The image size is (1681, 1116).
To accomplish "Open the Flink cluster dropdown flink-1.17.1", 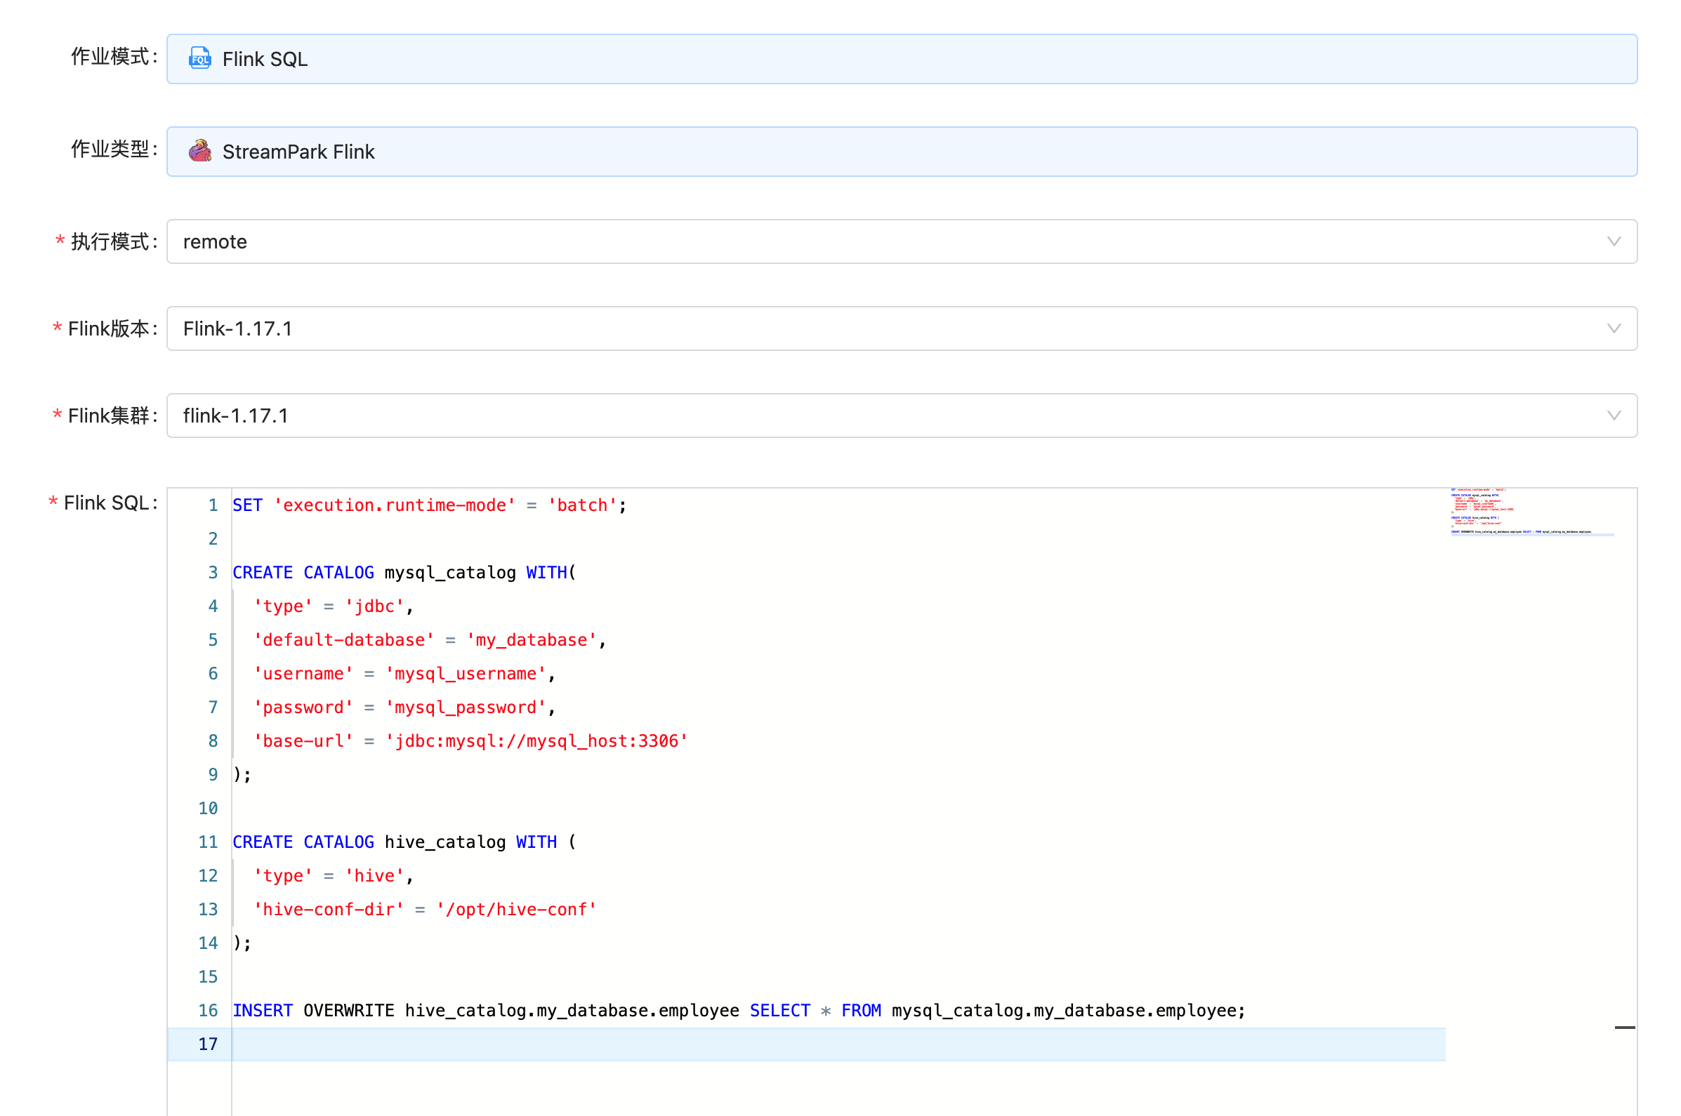I will (902, 415).
